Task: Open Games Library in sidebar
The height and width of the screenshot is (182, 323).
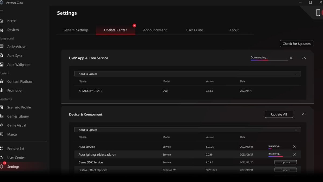Action: click(x=18, y=116)
